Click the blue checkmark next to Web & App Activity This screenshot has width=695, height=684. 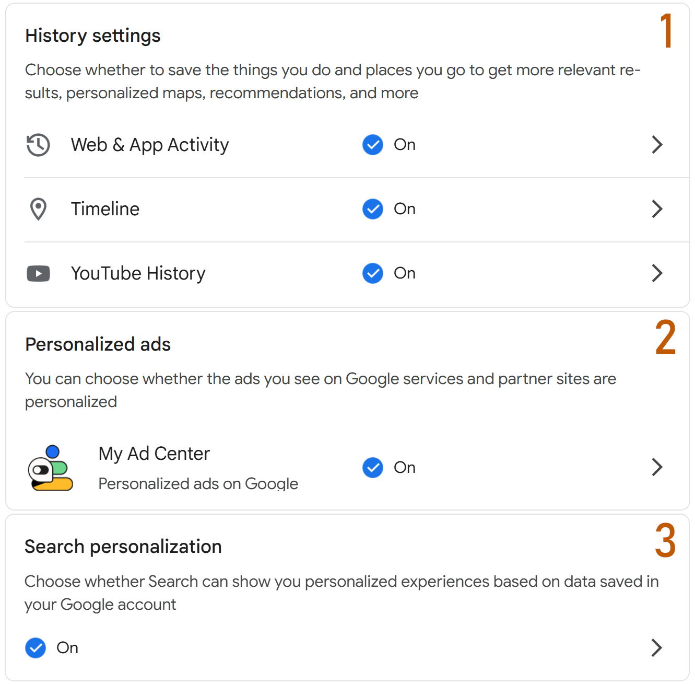pyautogui.click(x=373, y=145)
